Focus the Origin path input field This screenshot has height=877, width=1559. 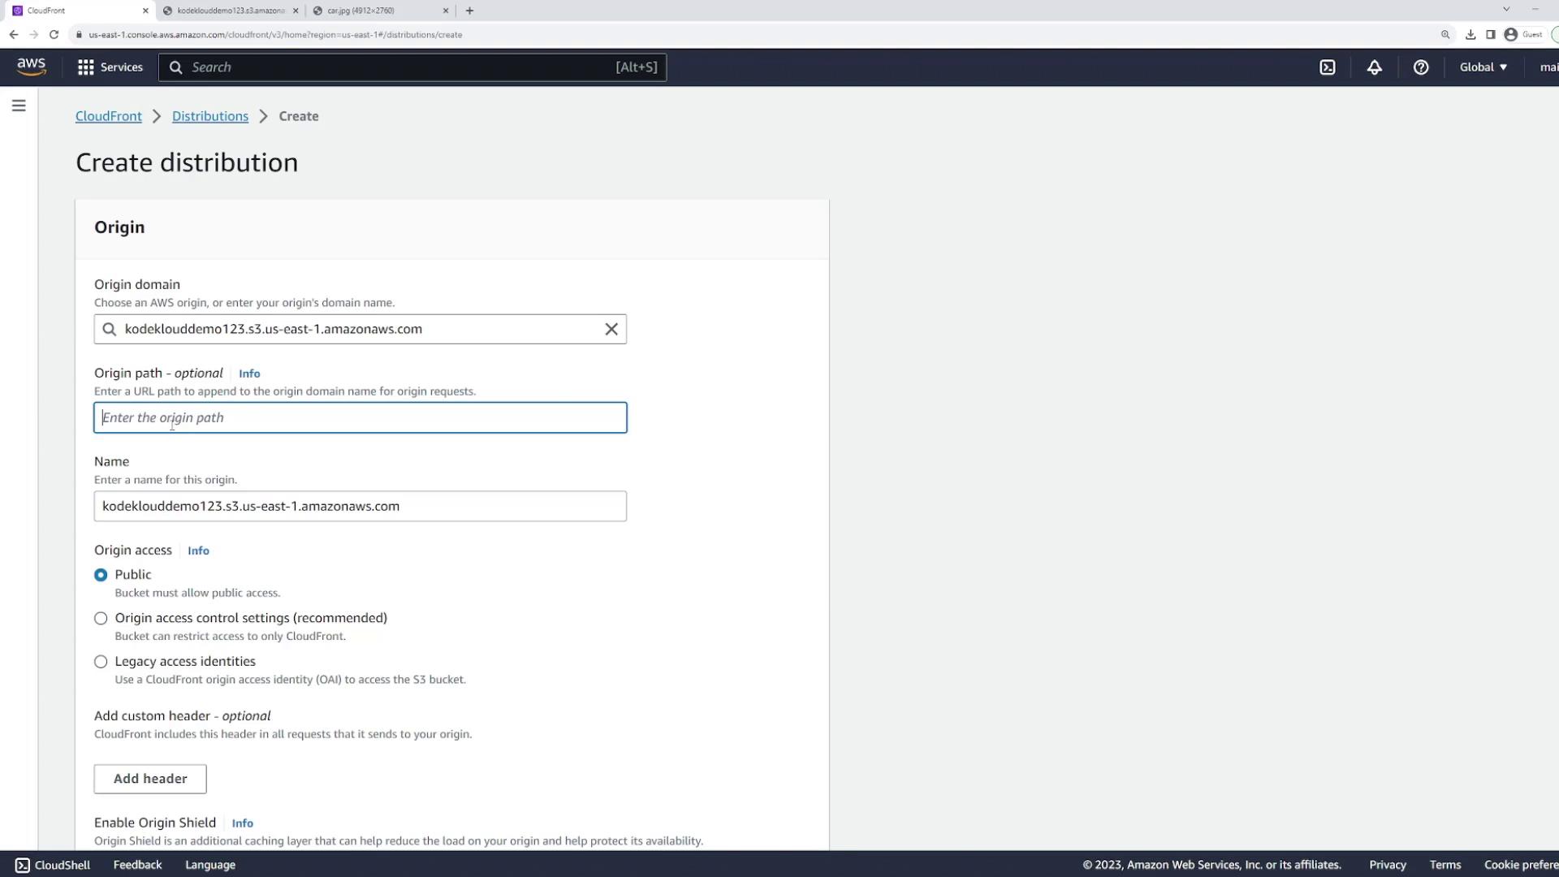coord(360,417)
